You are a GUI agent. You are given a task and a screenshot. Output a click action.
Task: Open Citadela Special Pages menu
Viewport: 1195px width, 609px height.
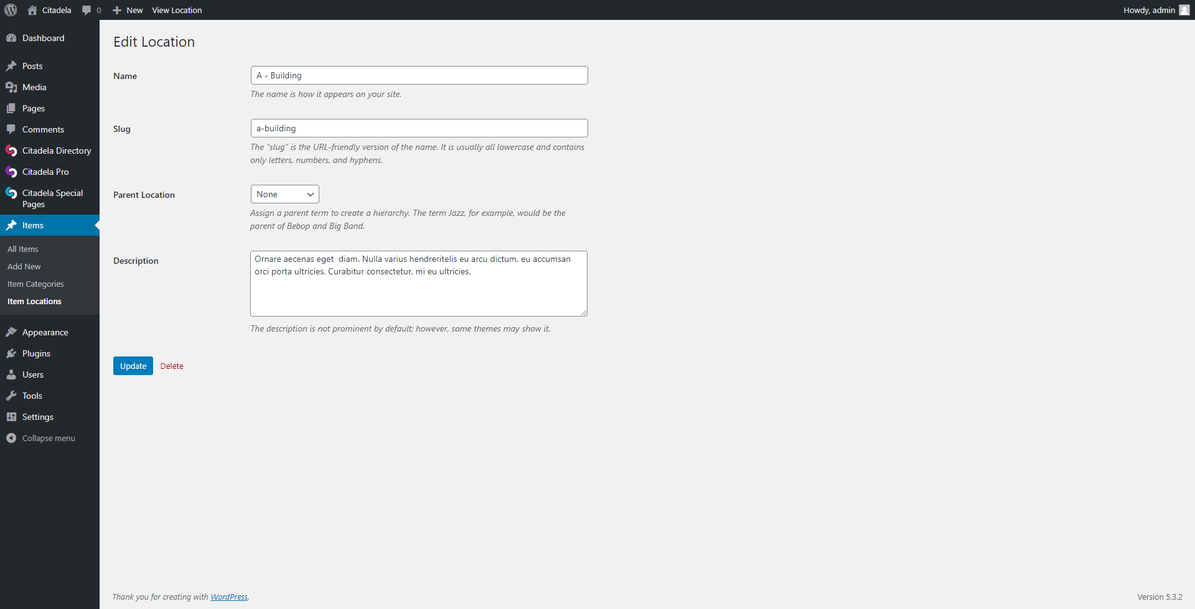[52, 198]
